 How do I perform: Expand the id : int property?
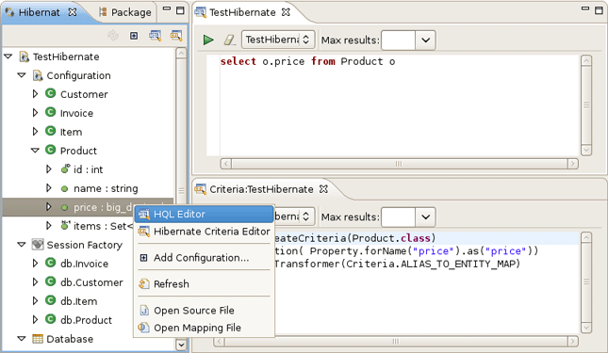click(x=48, y=169)
